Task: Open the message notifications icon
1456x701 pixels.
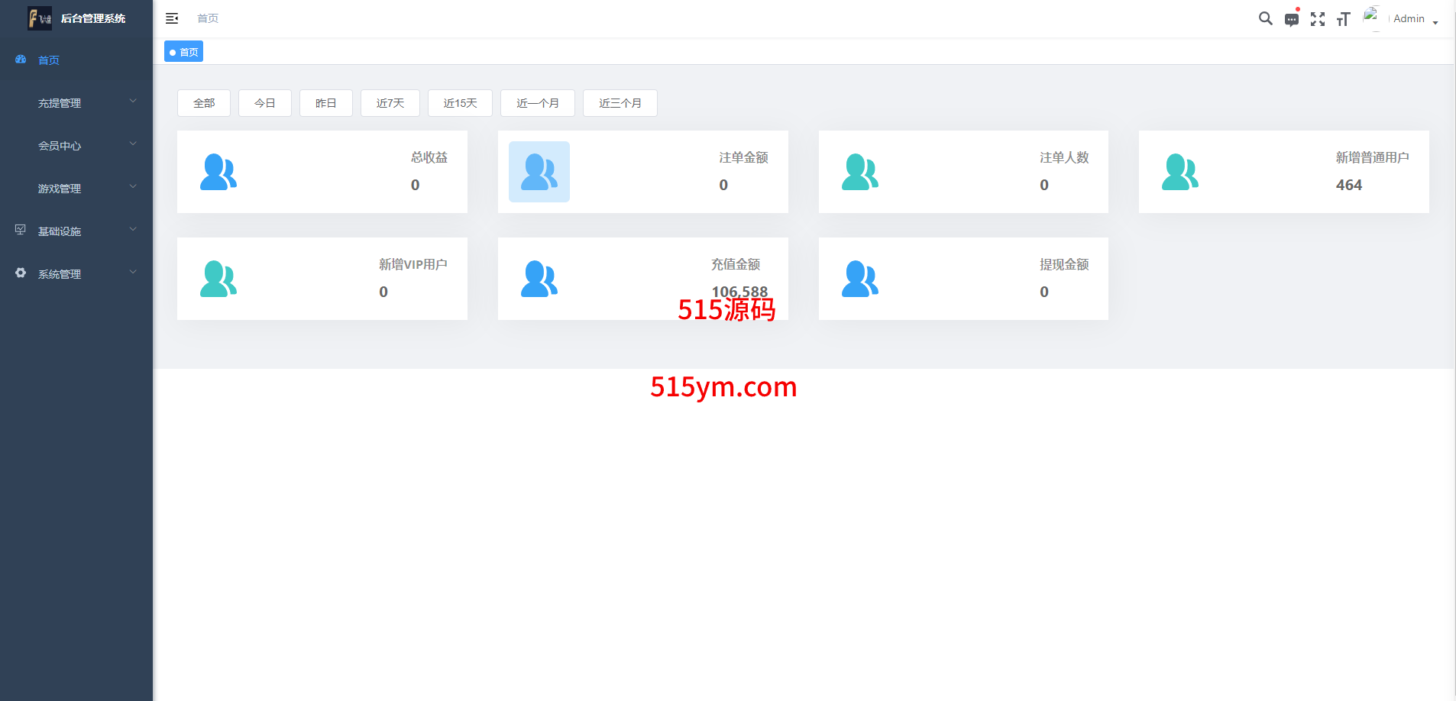Action: coord(1291,19)
